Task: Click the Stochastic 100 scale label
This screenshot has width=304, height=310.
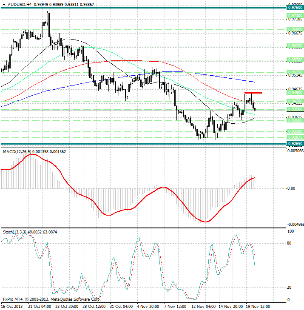Action: pos(290,231)
